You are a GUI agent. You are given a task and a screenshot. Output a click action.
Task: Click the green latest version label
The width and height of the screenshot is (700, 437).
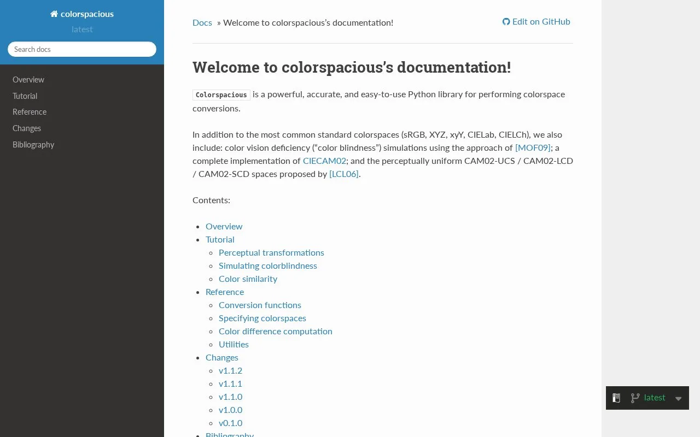(655, 398)
